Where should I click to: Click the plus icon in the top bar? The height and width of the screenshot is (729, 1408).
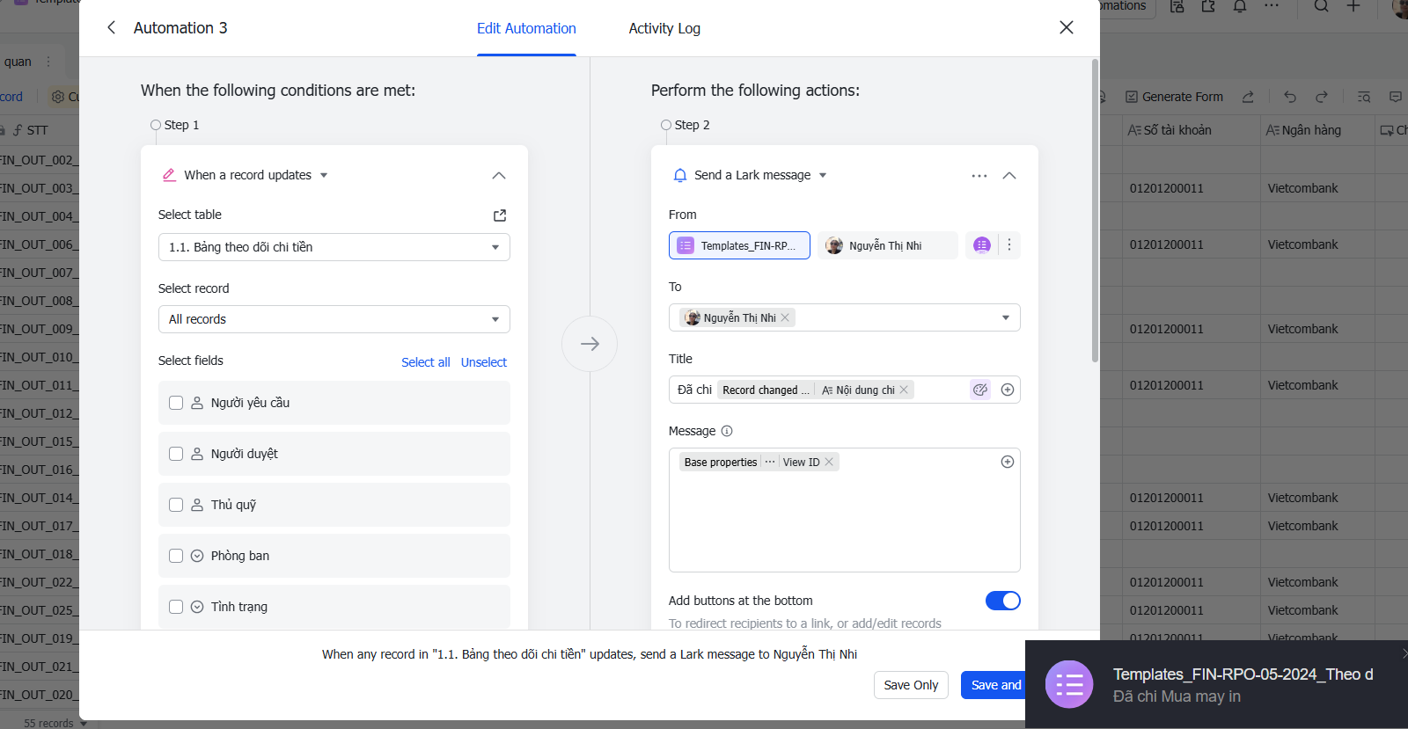(x=1353, y=6)
